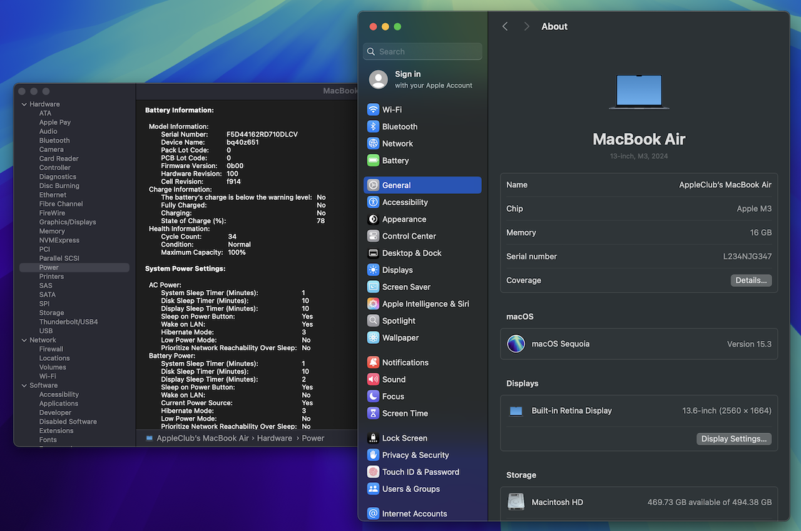
Task: Click the Focus moon icon
Action: (x=373, y=396)
